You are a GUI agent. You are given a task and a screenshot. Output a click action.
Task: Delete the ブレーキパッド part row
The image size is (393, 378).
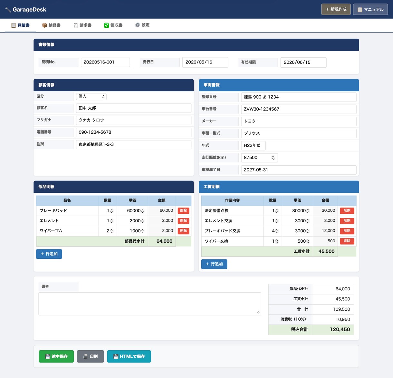coord(183,211)
